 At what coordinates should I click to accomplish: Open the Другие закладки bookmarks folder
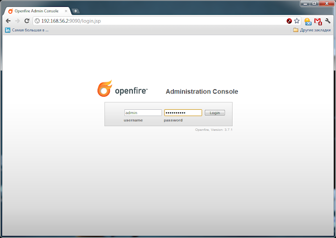[312, 30]
